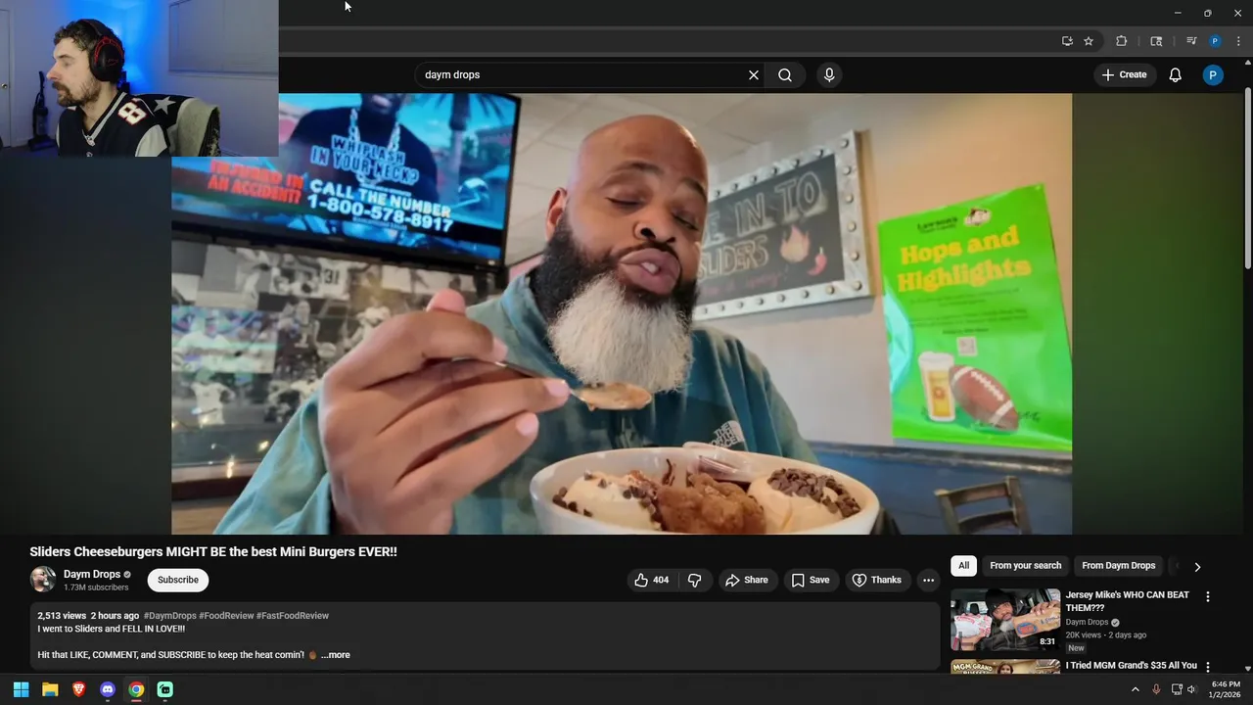Bookmark this page with the star icon
Image resolution: width=1253 pixels, height=705 pixels.
(x=1089, y=41)
